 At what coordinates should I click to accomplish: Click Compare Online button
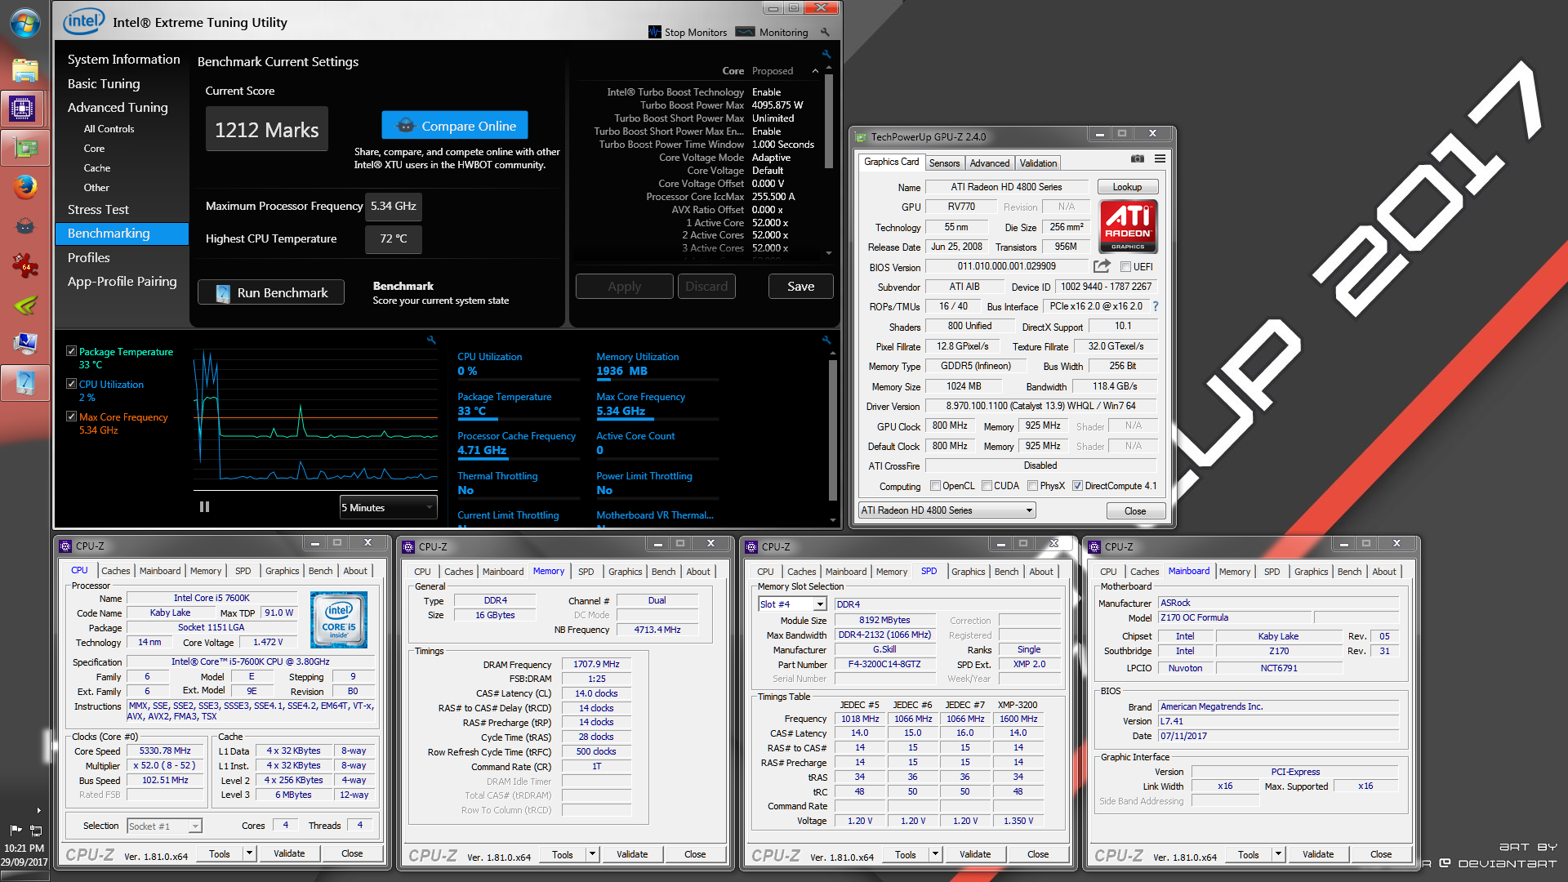(455, 126)
